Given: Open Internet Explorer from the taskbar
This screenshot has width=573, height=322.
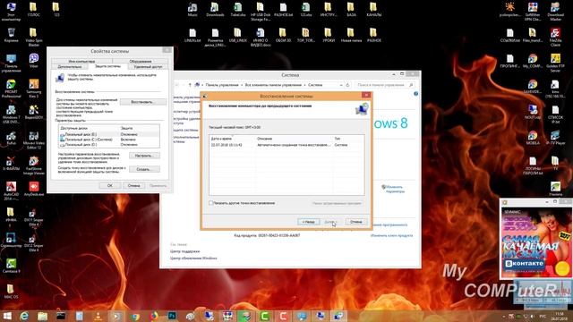Looking at the screenshot, I should click(24, 316).
